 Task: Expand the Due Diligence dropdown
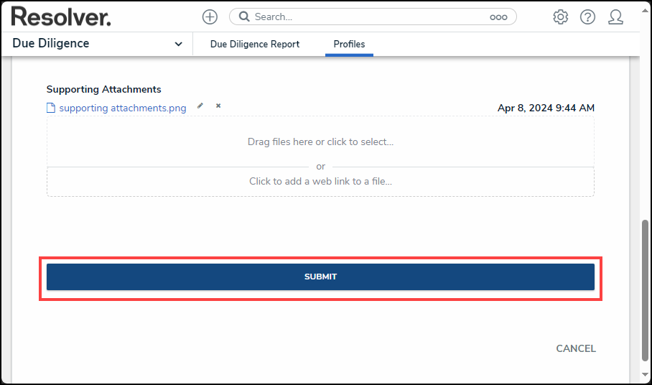[98, 44]
